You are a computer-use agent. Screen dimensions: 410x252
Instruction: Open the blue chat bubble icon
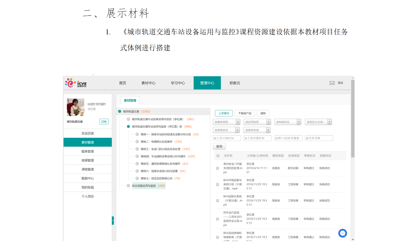click(x=342, y=233)
